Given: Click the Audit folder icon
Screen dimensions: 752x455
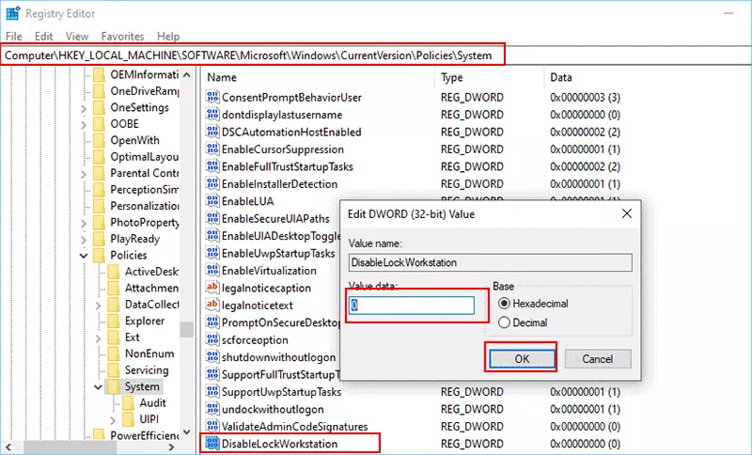Looking at the screenshot, I should pos(129,402).
